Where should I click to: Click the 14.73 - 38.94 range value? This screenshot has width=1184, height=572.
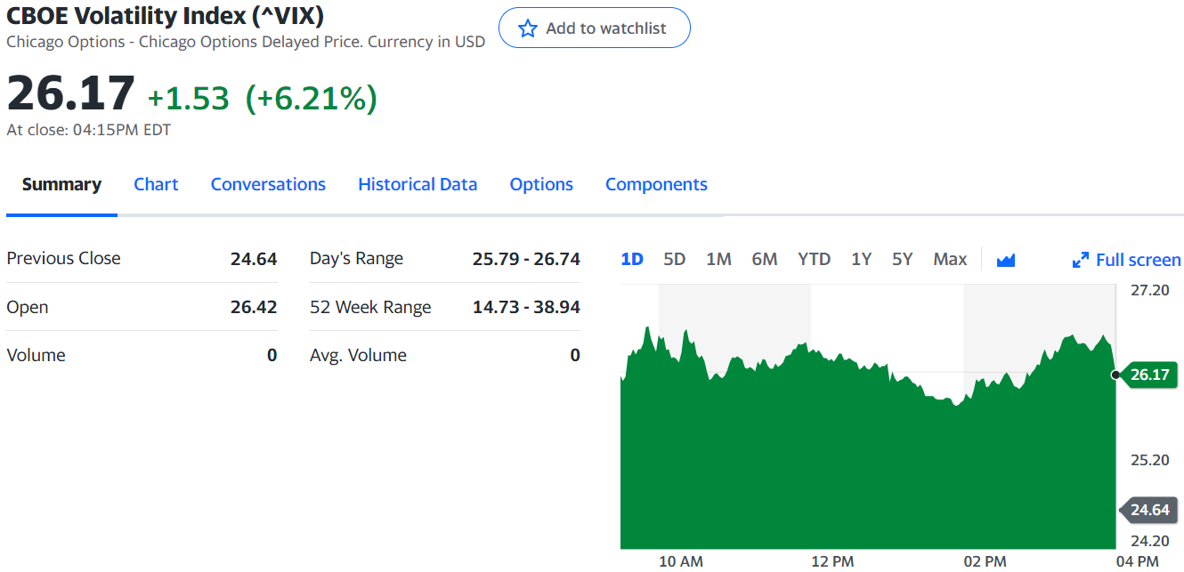click(x=526, y=307)
